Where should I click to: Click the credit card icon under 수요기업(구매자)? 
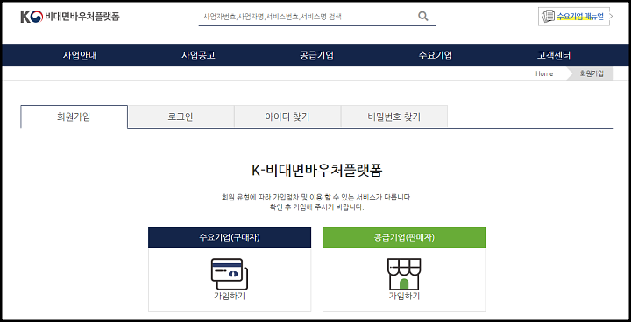click(230, 274)
